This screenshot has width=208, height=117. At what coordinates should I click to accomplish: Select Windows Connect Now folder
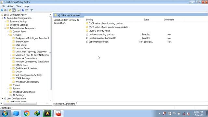[27, 82]
